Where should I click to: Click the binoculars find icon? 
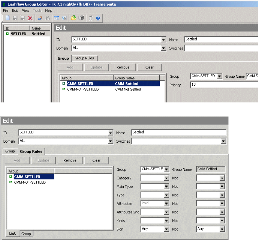coord(47,18)
